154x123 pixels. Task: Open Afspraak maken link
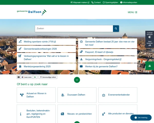pos(80,3)
